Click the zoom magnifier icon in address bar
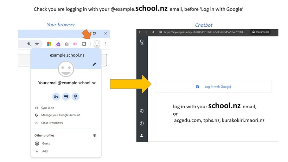Screen dimensions: 288x162 coord(29,44)
